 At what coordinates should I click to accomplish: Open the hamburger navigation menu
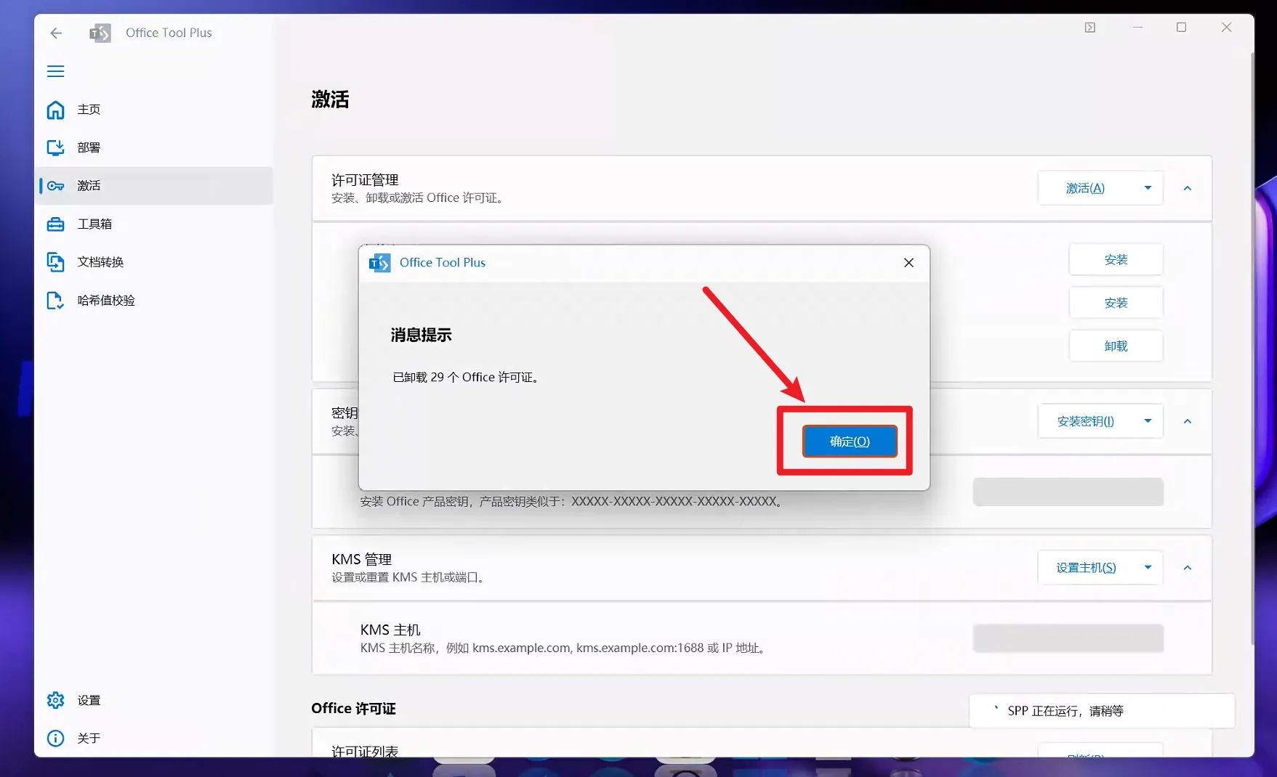[55, 71]
